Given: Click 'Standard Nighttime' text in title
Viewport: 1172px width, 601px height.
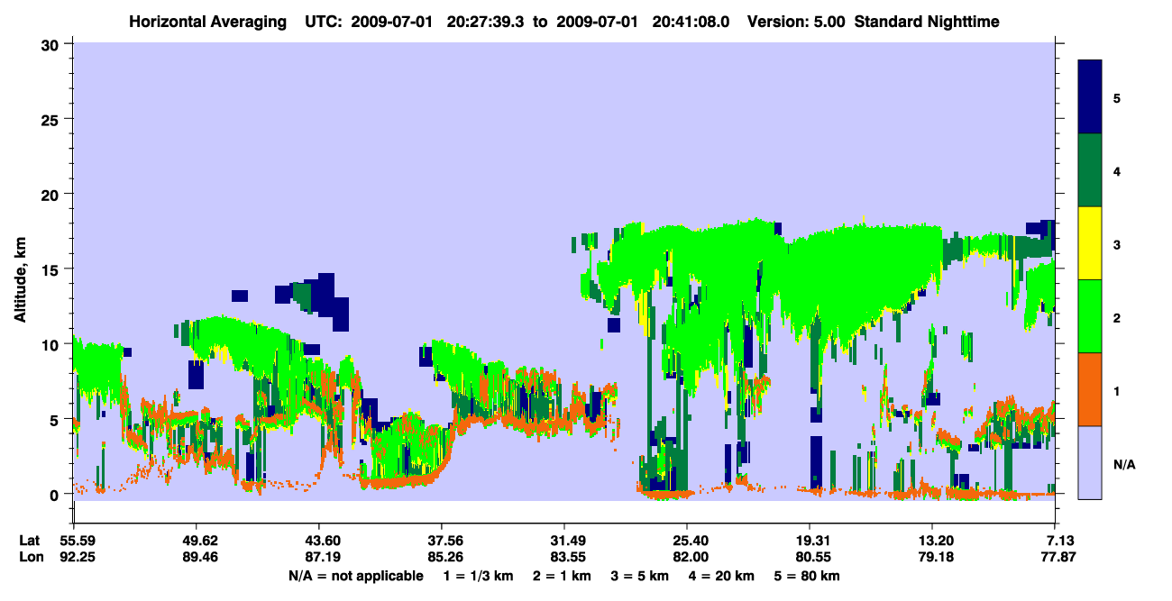Looking at the screenshot, I should [927, 22].
